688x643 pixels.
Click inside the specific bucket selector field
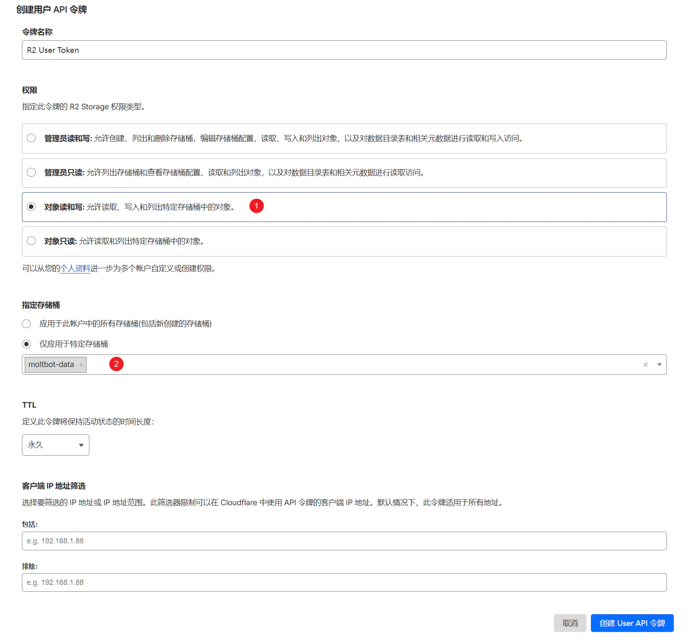(366, 365)
